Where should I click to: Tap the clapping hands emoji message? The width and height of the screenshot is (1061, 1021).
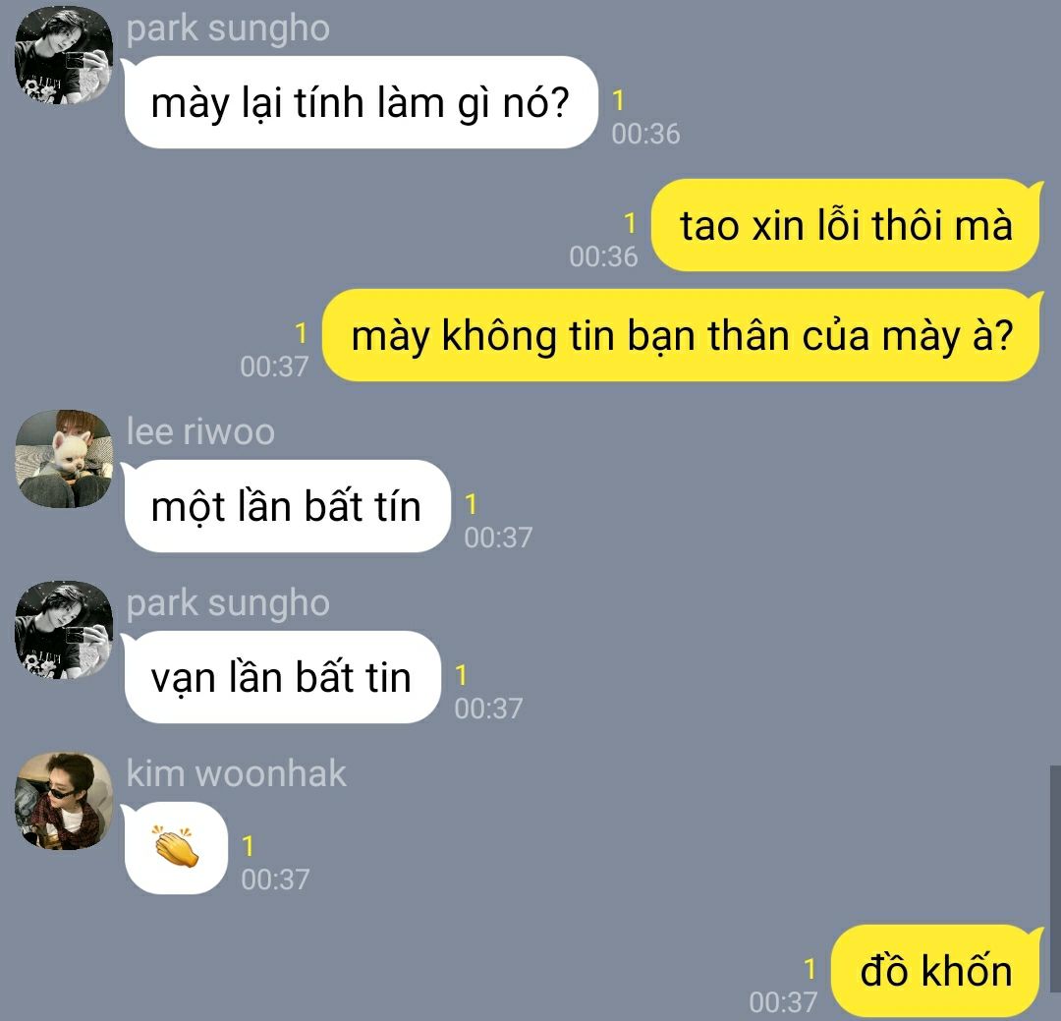pos(176,847)
